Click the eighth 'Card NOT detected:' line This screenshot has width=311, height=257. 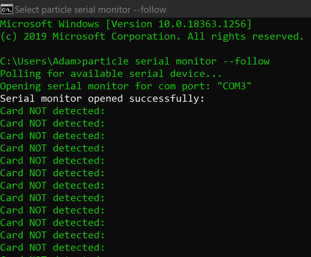(x=52, y=198)
